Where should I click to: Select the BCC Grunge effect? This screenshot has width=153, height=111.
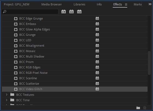pyautogui.click(x=27, y=35)
